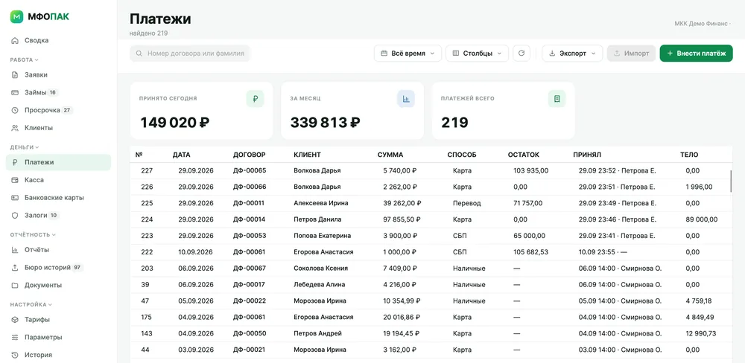The image size is (745, 363).
Task: Click the payments table vertical scrollbar
Action: click(732, 181)
